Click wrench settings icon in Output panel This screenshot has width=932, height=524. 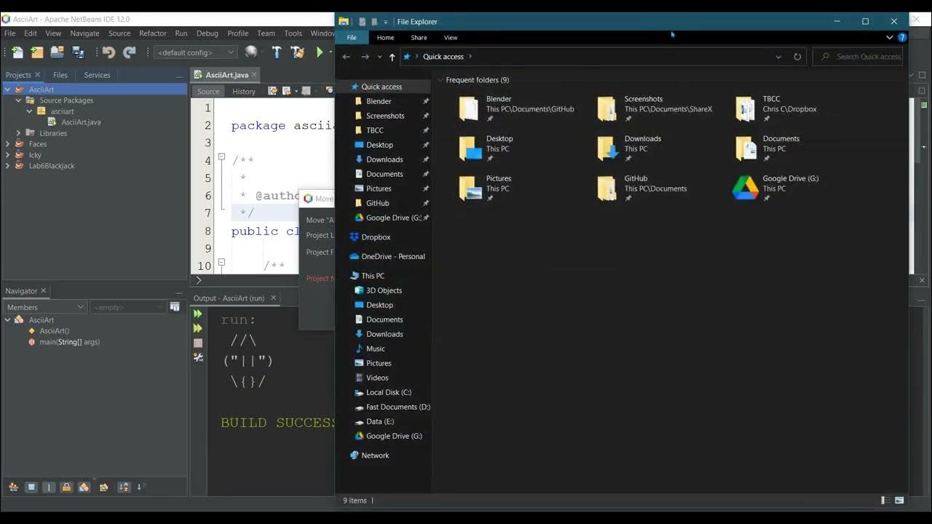[198, 357]
